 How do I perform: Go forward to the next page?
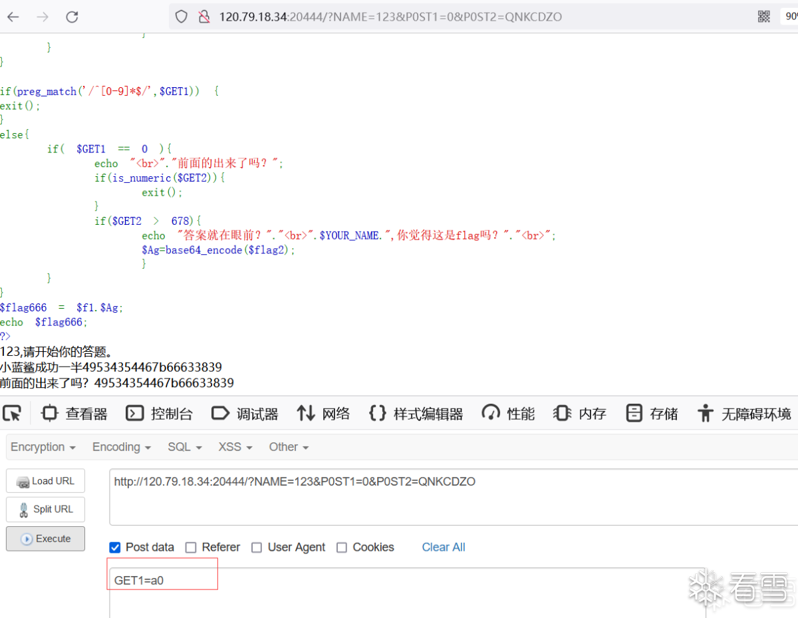[43, 17]
